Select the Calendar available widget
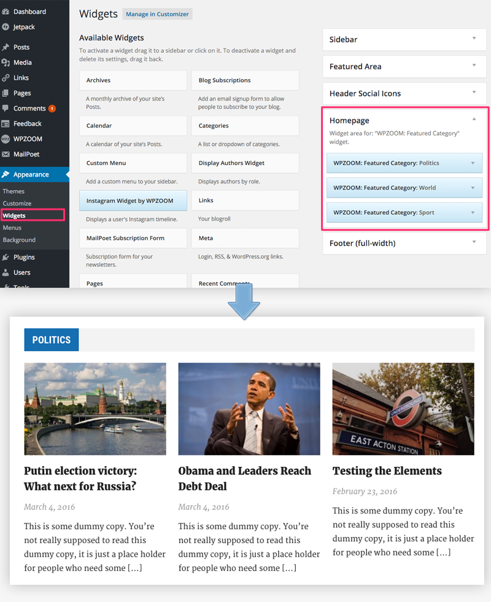Image resolution: width=491 pixels, height=602 pixels. [133, 126]
